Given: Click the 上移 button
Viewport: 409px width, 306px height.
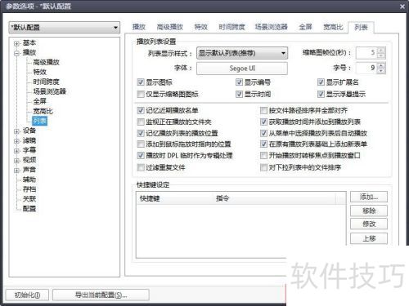Looking at the screenshot, I should tap(369, 238).
